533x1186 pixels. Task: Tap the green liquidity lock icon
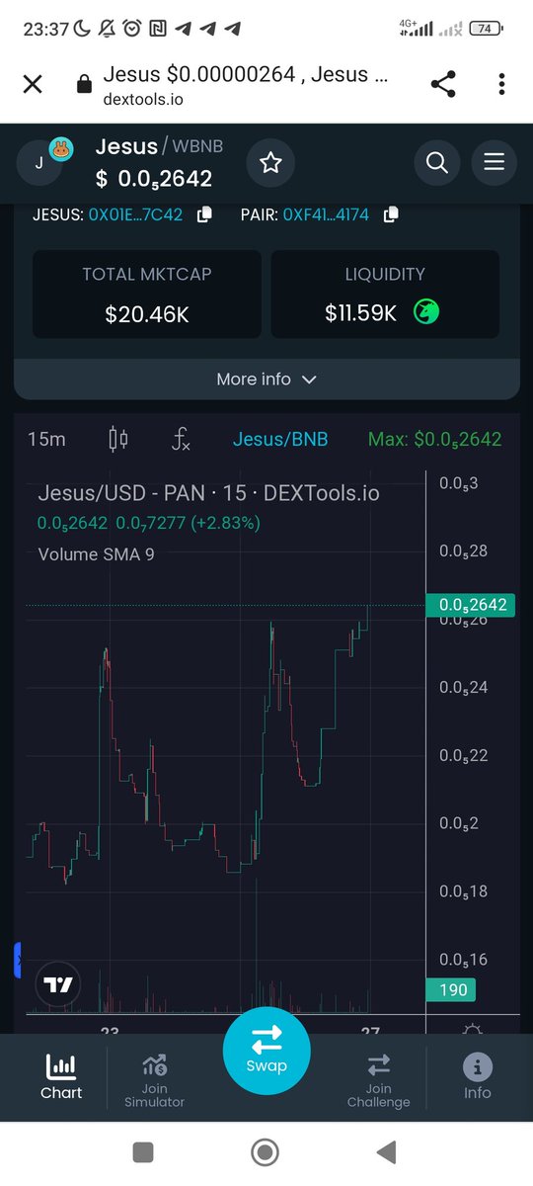coord(426,312)
